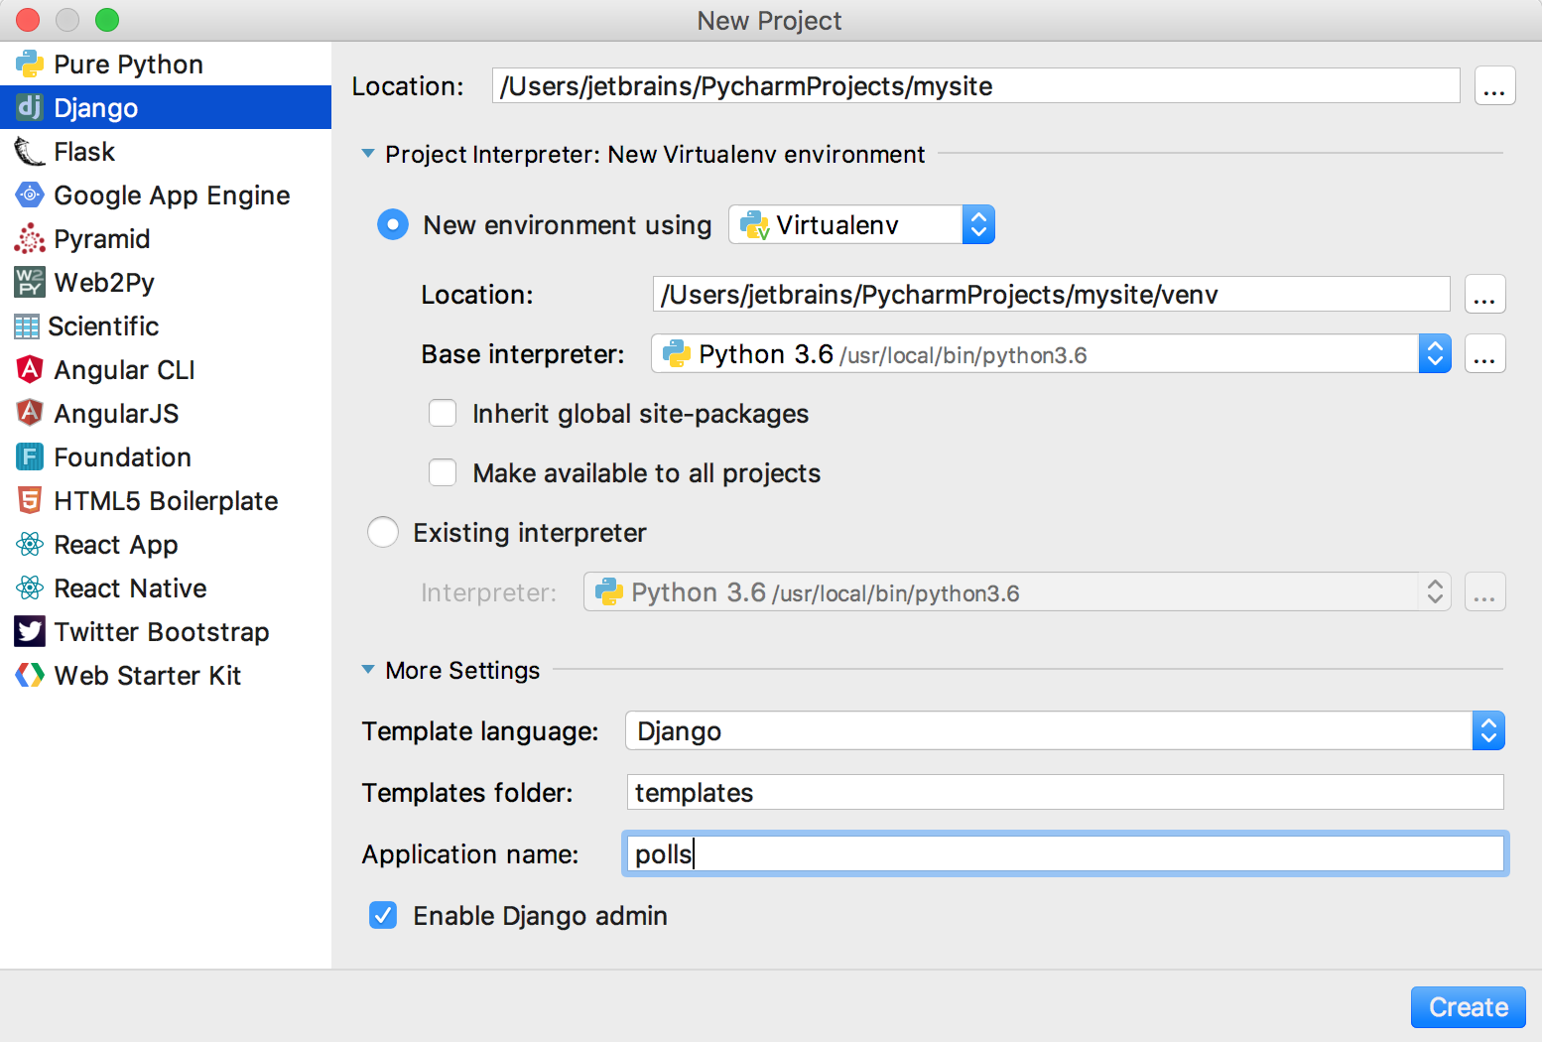
Task: Check Make available to all projects
Action: tap(443, 473)
